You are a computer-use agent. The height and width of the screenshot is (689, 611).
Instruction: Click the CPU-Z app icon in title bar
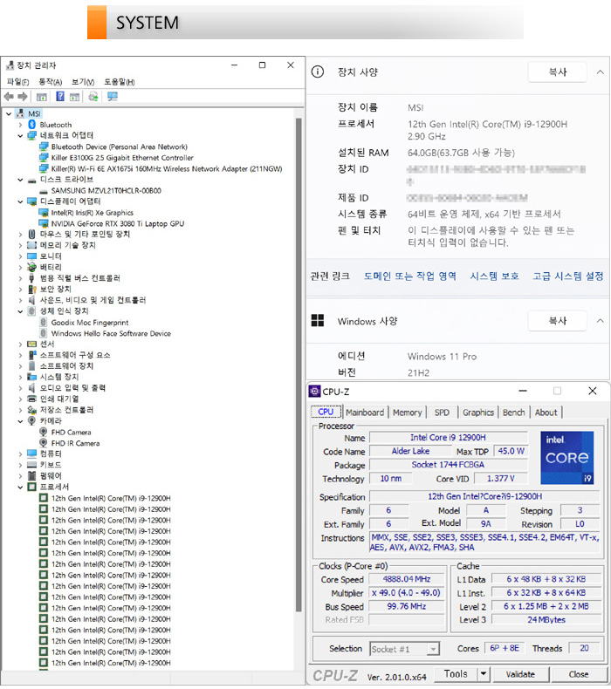pyautogui.click(x=314, y=391)
